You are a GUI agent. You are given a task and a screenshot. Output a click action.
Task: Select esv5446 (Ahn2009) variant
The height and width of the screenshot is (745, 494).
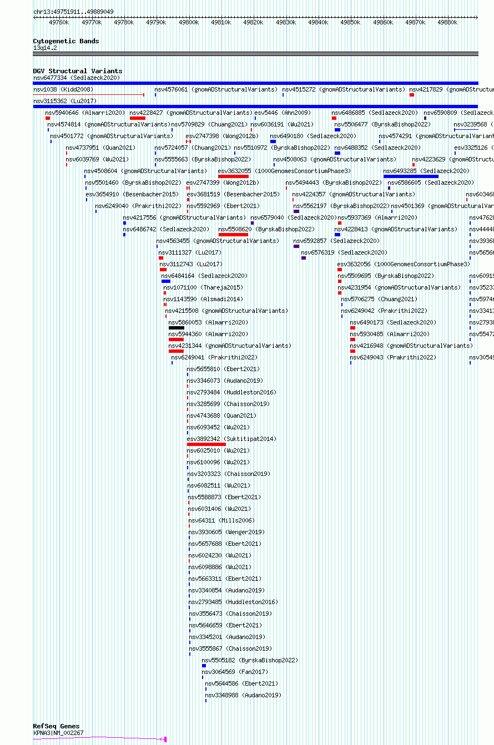[x=283, y=113]
